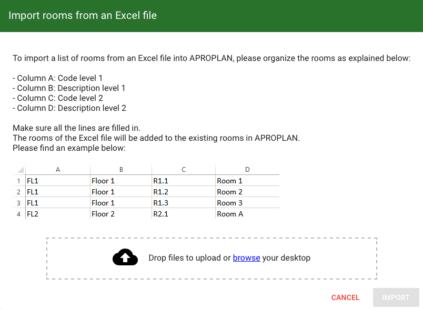Click the 'Column B: Description level 1' line
This screenshot has height=310, width=423.
[69, 88]
